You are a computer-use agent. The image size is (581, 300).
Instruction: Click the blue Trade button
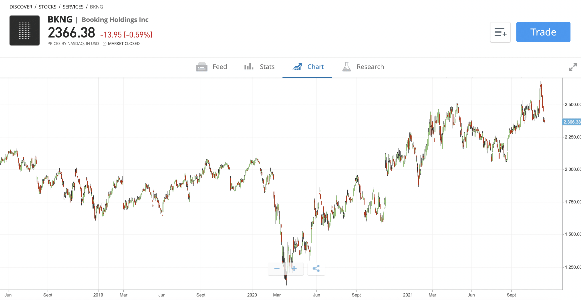coord(543,32)
